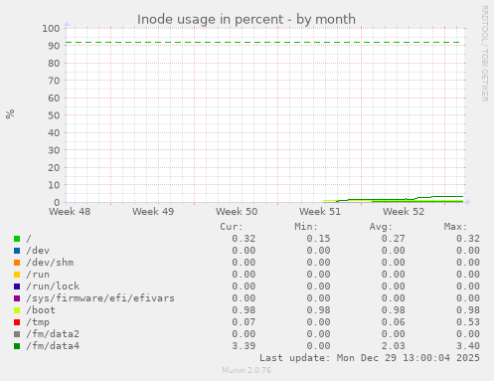
Task: Select the '/sys/firmware/efi/efivars' legend label
Action: pos(100,298)
